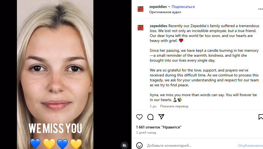This screenshot has height=149, width=263.
Task: Like the post with the heart icon
Action: (x=139, y=117)
